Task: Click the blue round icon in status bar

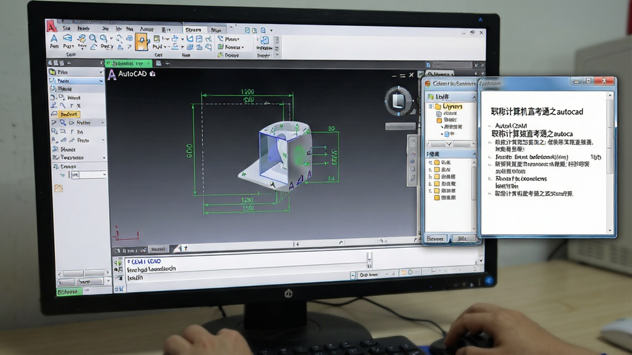Action: point(489,280)
